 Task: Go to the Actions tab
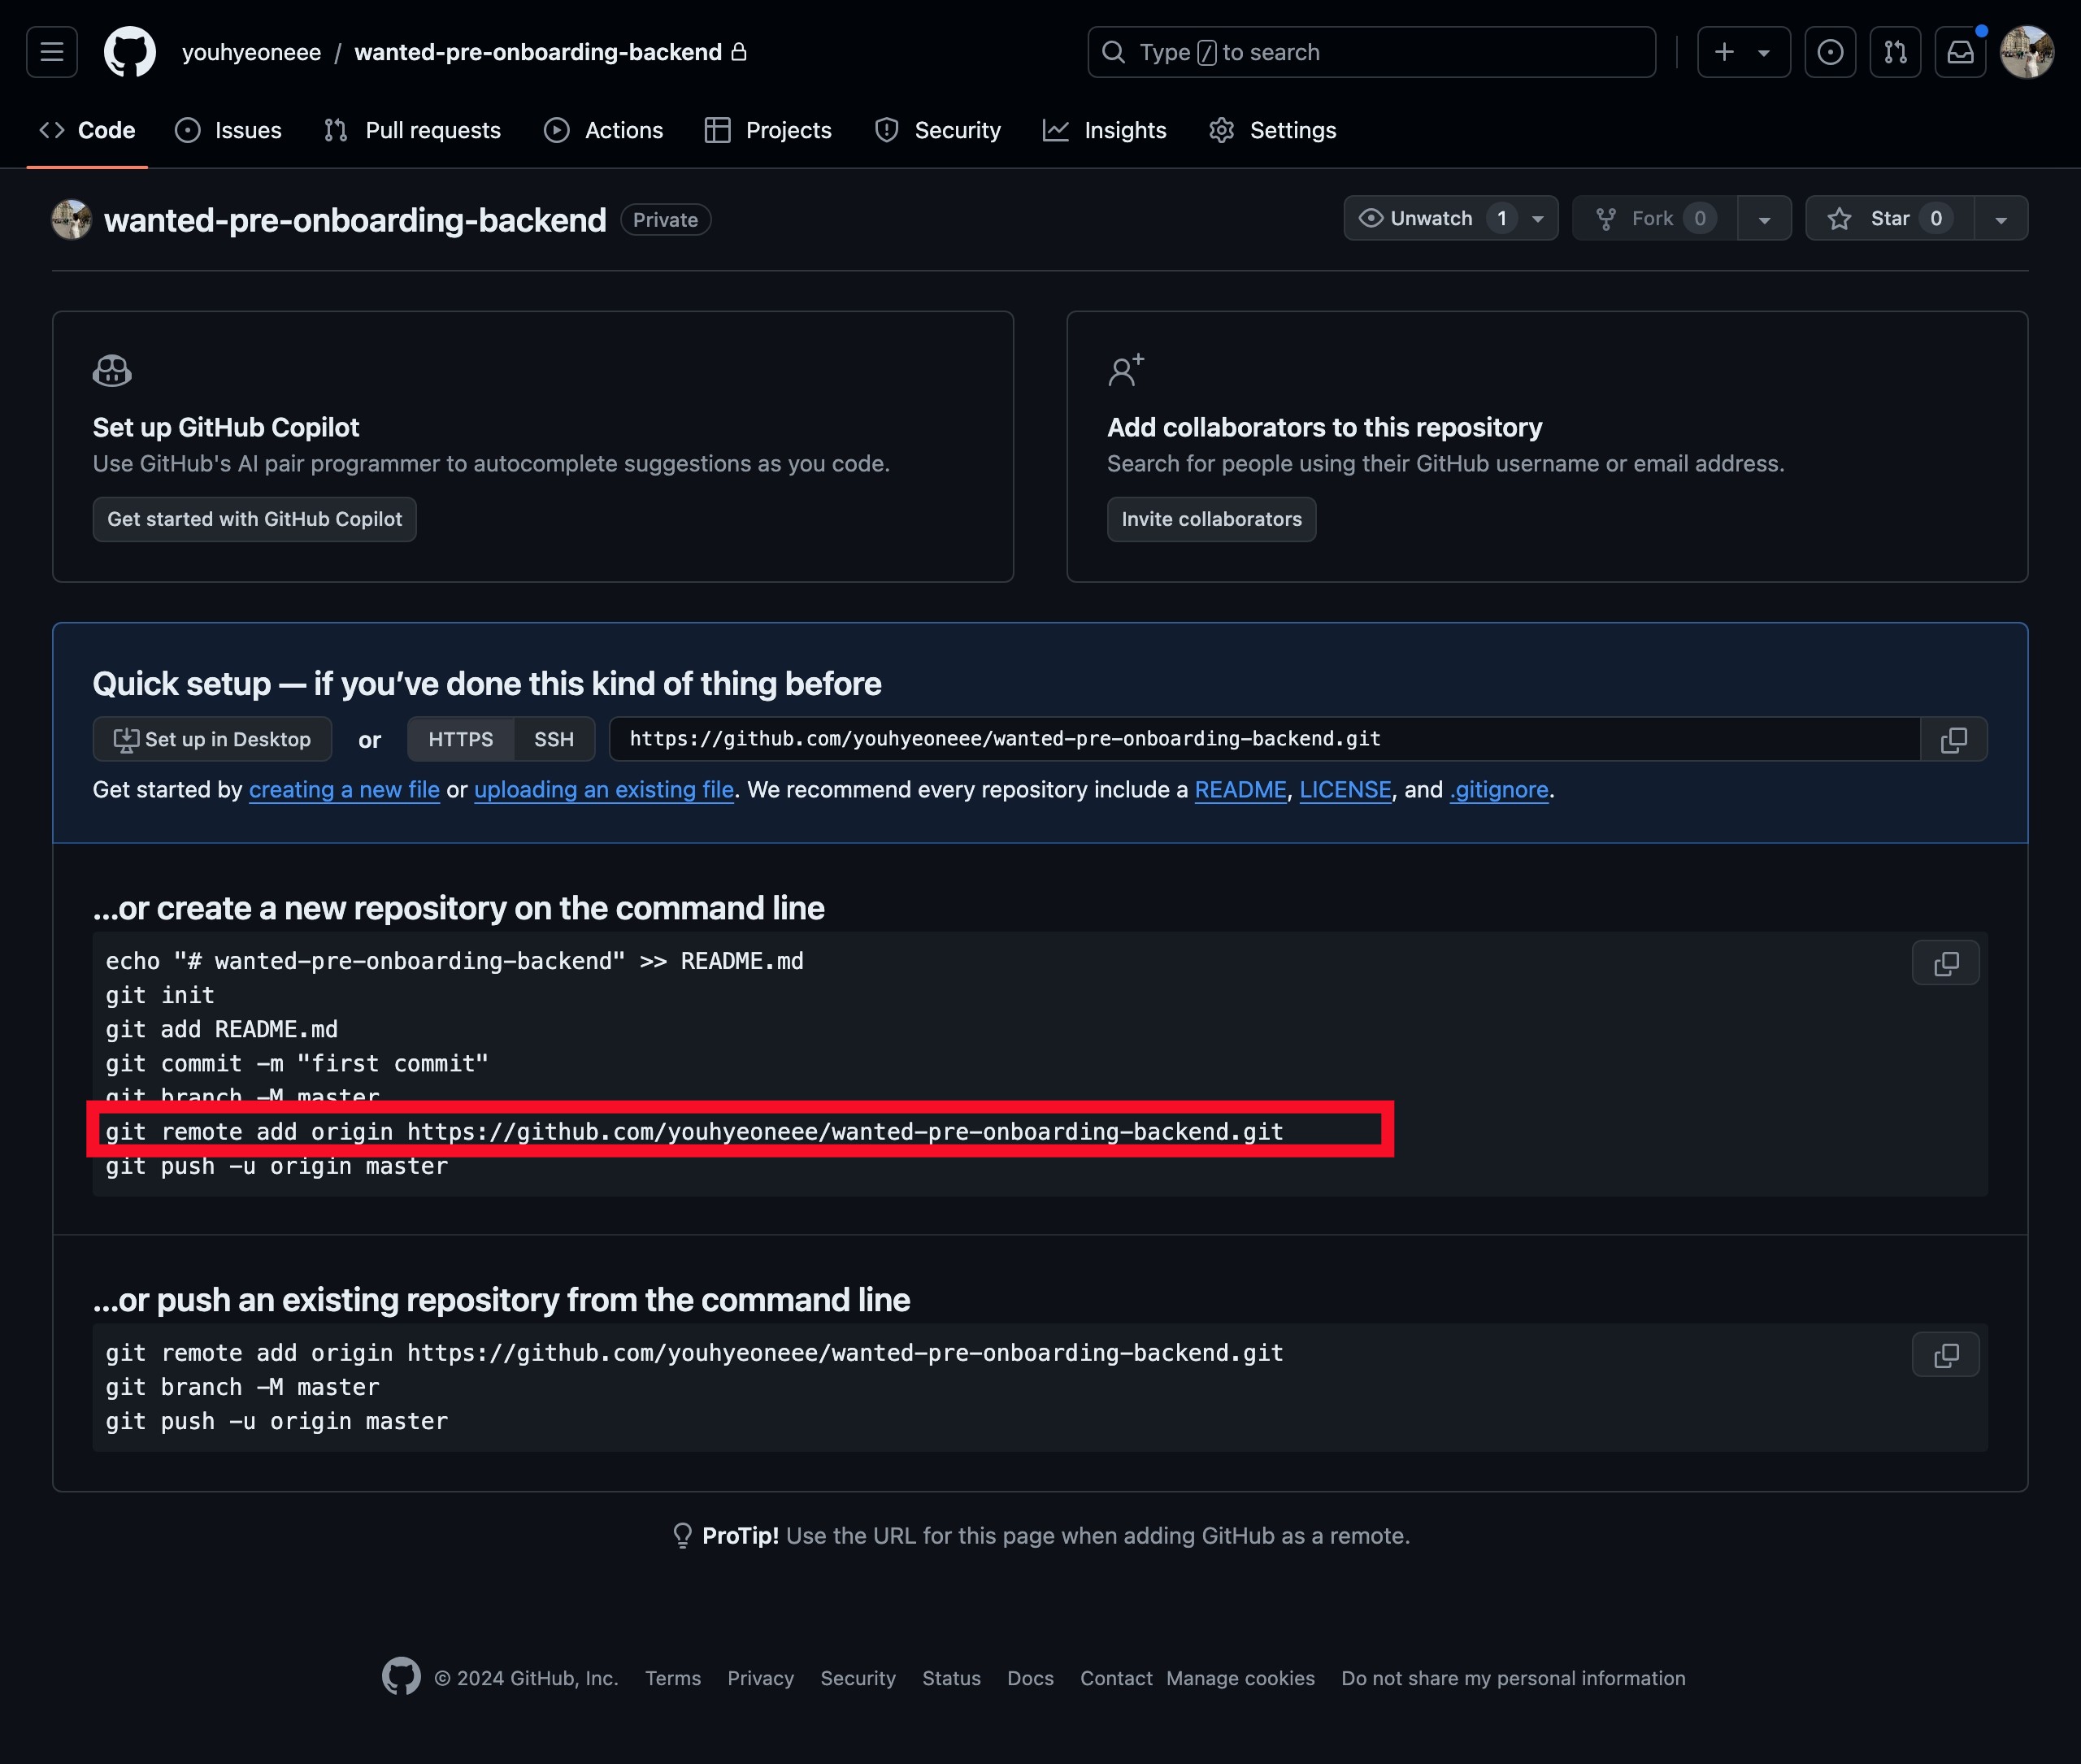tap(603, 130)
